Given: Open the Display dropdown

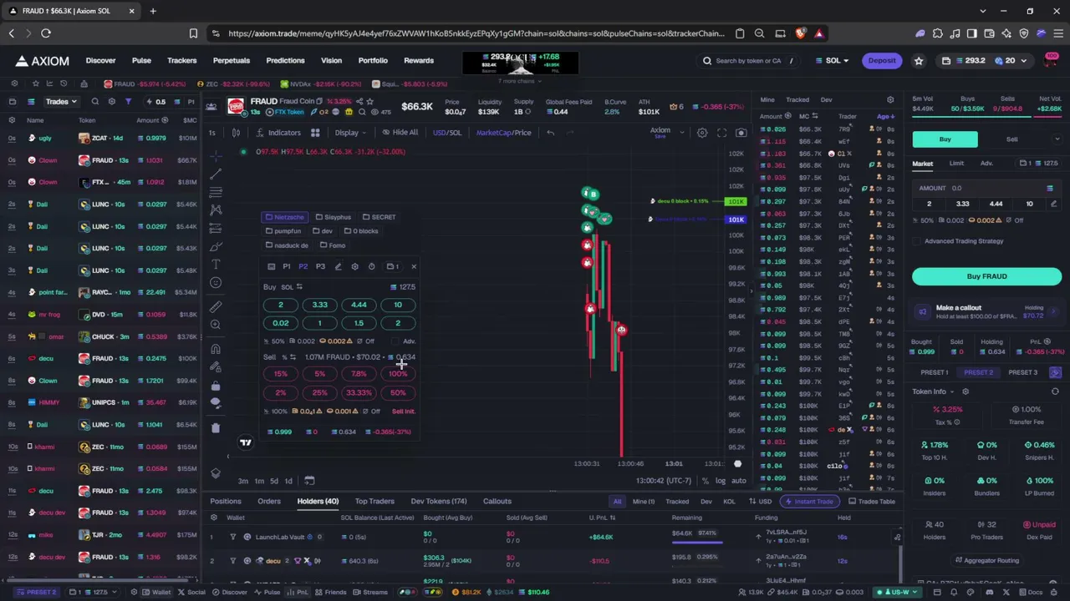Looking at the screenshot, I should pyautogui.click(x=350, y=133).
